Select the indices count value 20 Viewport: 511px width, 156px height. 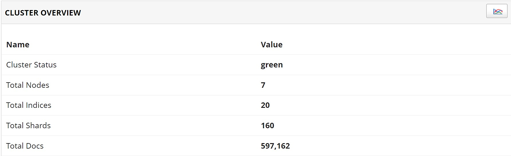coord(265,105)
